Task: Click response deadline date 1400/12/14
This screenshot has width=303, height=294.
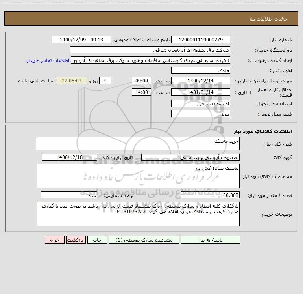Action: (x=201, y=81)
